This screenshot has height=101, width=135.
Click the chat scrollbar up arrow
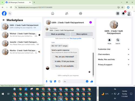tap(93, 39)
